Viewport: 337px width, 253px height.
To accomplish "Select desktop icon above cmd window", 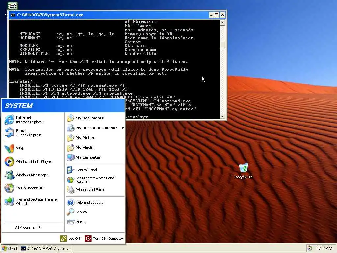I will [13, 6].
